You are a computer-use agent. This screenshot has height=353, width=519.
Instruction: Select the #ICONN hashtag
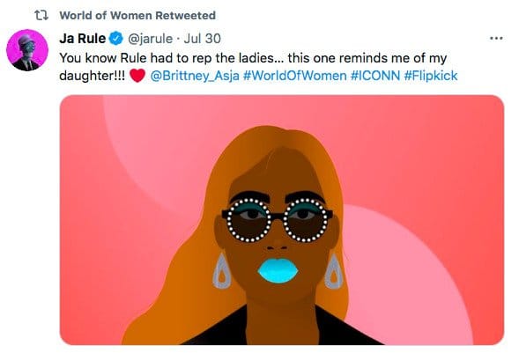(375, 76)
